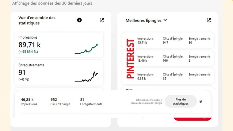Click the black Enregistrements trend sparkline

[x=86, y=77]
